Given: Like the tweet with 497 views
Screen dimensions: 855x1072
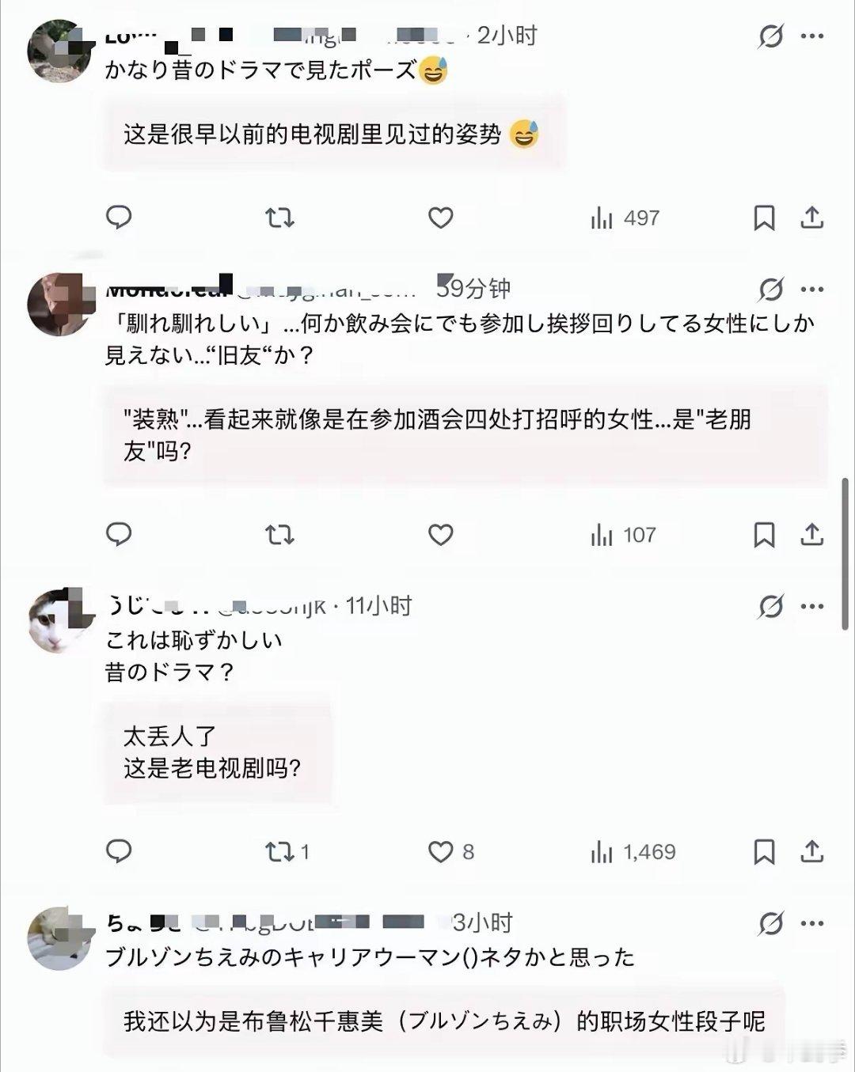Looking at the screenshot, I should (x=440, y=218).
